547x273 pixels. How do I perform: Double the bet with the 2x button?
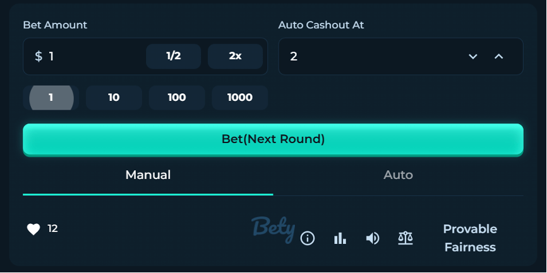[x=235, y=56]
